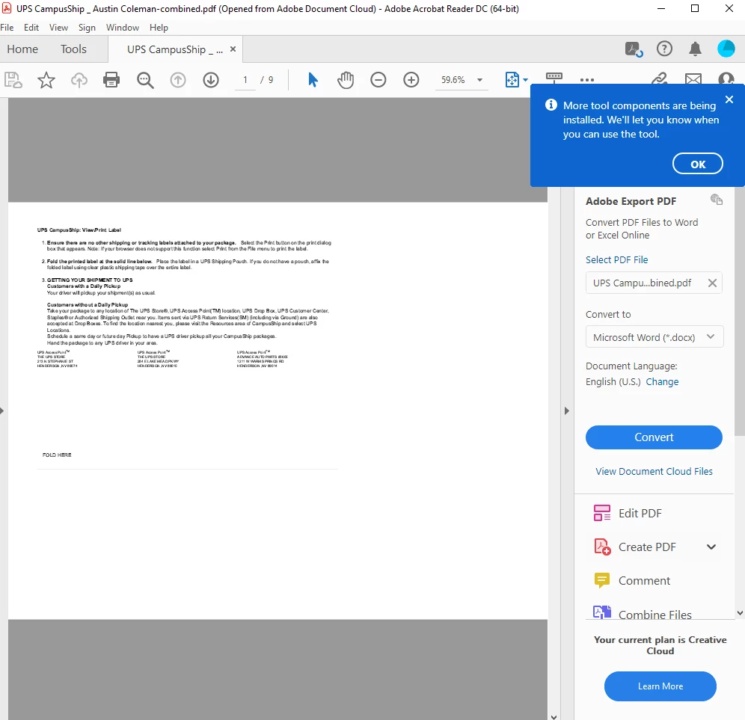745x720 pixels.
Task: Click the Select PDF File link
Action: [616, 259]
